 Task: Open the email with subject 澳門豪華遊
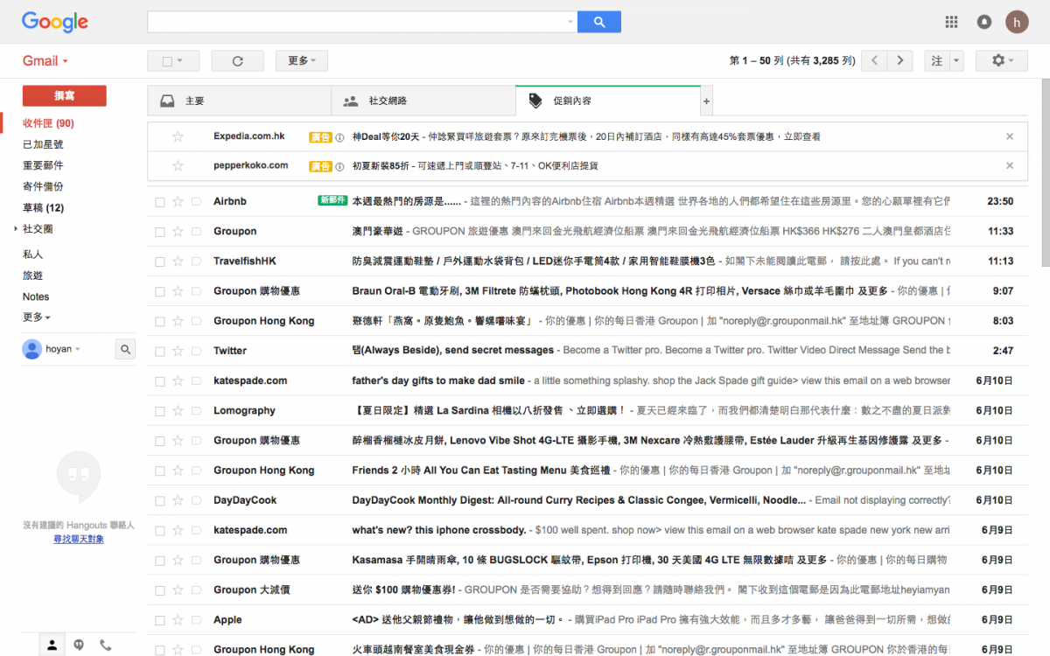[x=379, y=232]
